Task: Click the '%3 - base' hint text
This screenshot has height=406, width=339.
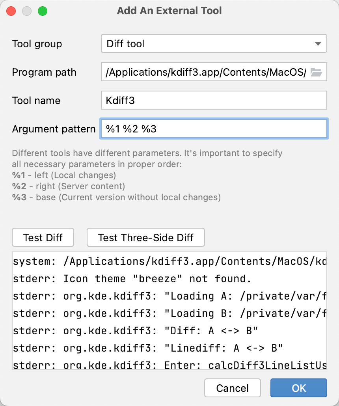Action: click(116, 197)
